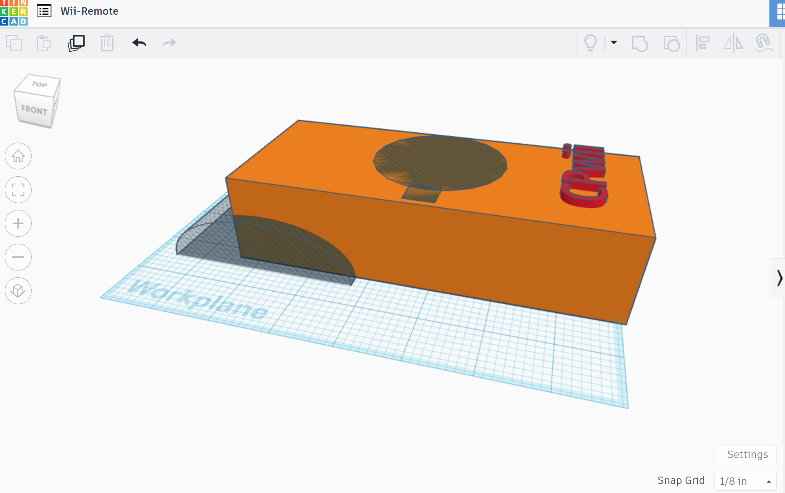The width and height of the screenshot is (785, 493).
Task: Open the Settings button
Action: click(747, 455)
